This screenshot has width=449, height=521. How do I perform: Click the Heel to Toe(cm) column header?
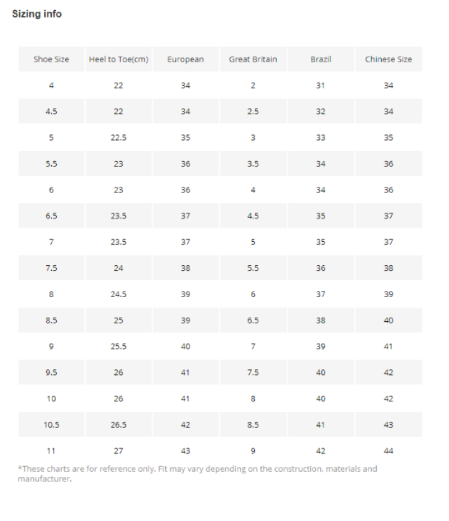coord(118,59)
